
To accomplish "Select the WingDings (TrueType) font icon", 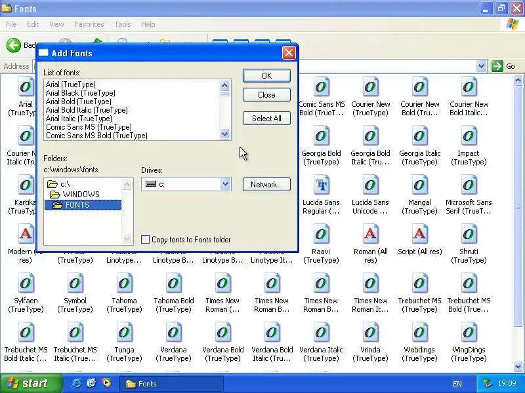I will (469, 333).
